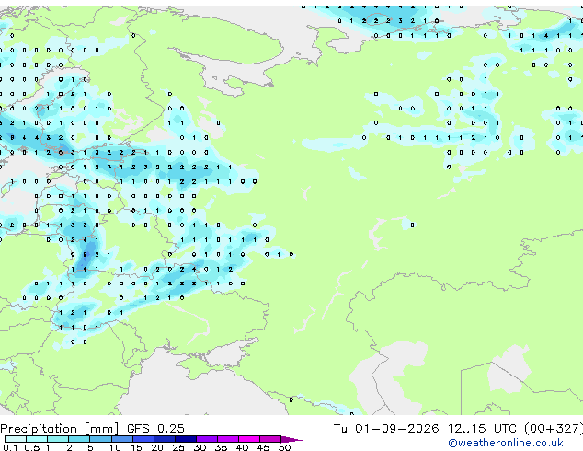Click the legend label "25"
The width and height of the screenshot is (583, 451).
tap(178, 447)
